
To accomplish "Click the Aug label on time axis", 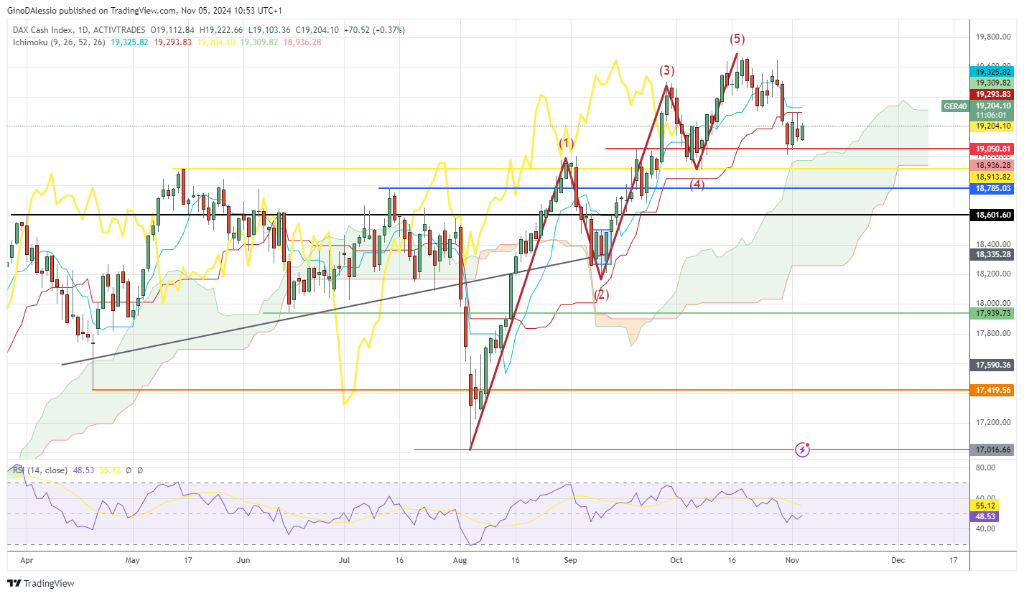I will pyautogui.click(x=460, y=559).
